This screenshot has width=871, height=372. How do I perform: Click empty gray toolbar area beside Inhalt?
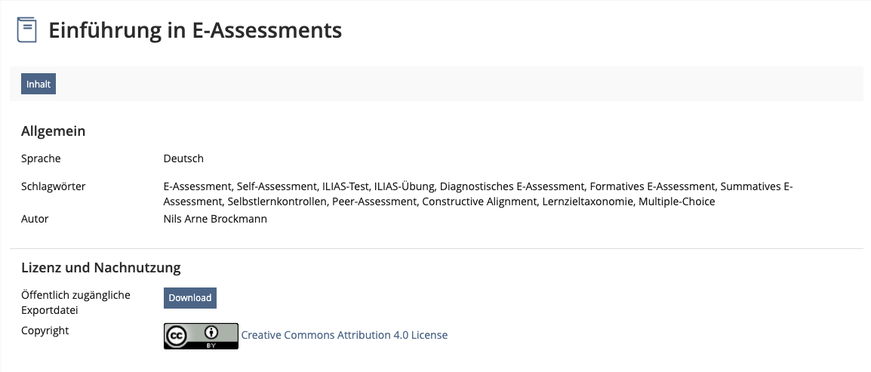(x=445, y=84)
